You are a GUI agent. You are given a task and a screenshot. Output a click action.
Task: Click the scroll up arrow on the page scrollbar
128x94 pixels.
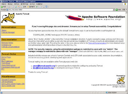point(126,13)
